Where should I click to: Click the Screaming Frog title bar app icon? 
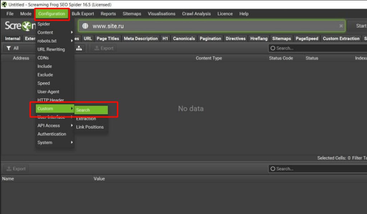(x=4, y=5)
